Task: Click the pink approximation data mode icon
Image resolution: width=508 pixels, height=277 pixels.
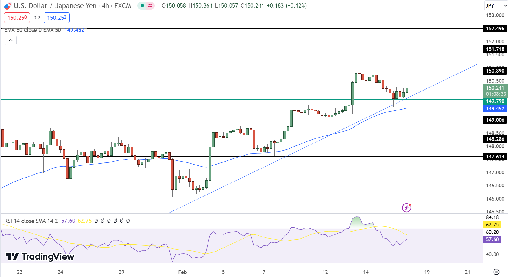Action: [x=150, y=5]
